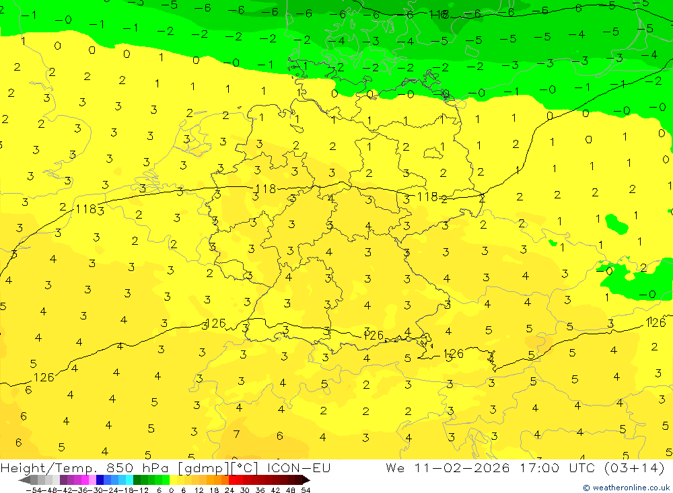Click the '48' label under the color legend
Viewport: 673px width, 493px height.
point(290,490)
